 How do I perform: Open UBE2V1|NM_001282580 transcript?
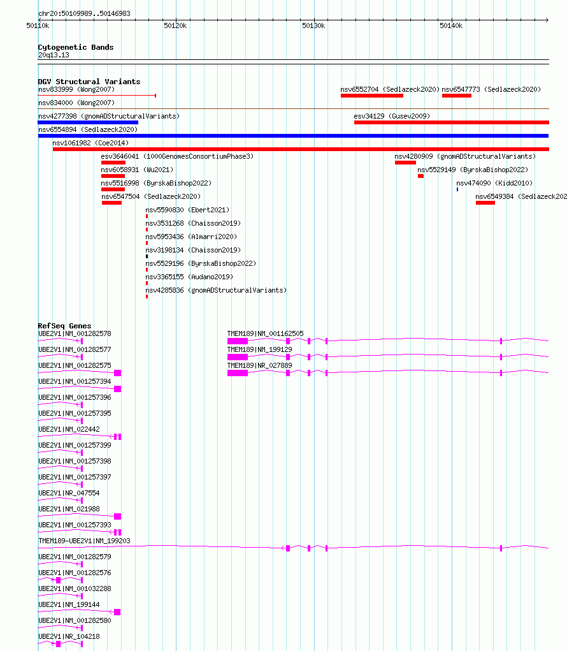(x=75, y=620)
